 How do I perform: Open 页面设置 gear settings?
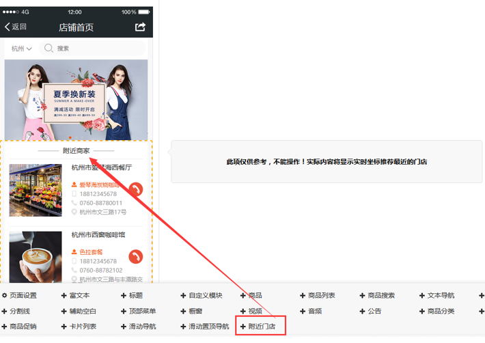point(19,296)
